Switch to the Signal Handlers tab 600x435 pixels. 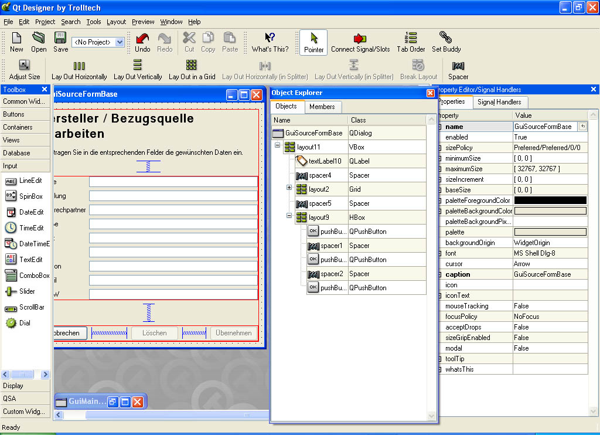499,102
